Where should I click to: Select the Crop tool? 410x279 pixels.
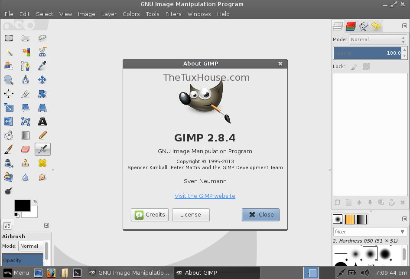click(x=26, y=94)
